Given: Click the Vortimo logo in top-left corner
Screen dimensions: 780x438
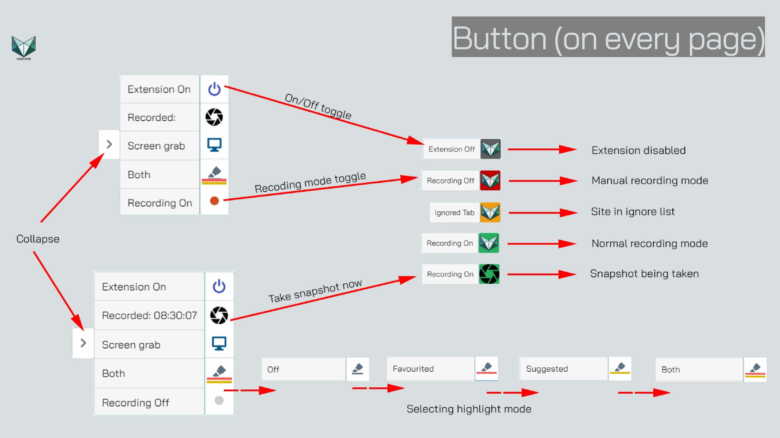Looking at the screenshot, I should tap(24, 48).
